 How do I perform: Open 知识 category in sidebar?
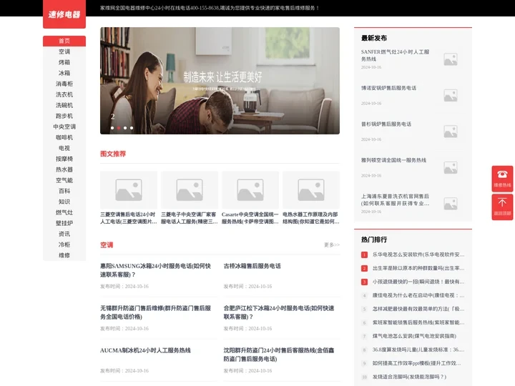pos(64,202)
